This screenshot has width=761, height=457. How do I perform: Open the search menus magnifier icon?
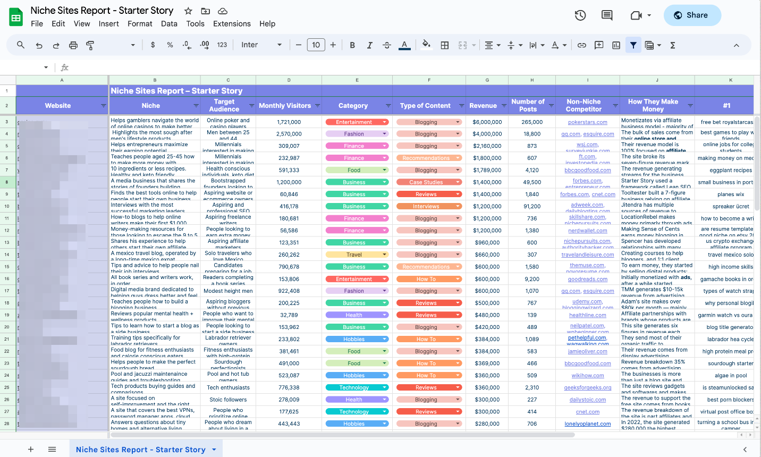[21, 45]
